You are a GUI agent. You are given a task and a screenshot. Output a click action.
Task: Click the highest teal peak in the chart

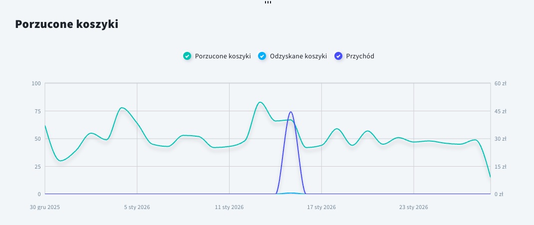click(x=260, y=102)
